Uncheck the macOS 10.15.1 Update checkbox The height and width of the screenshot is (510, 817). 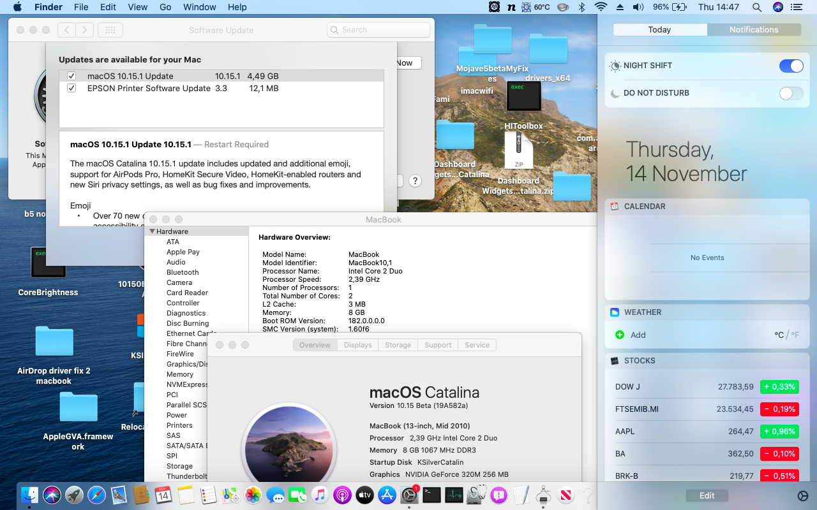(71, 76)
